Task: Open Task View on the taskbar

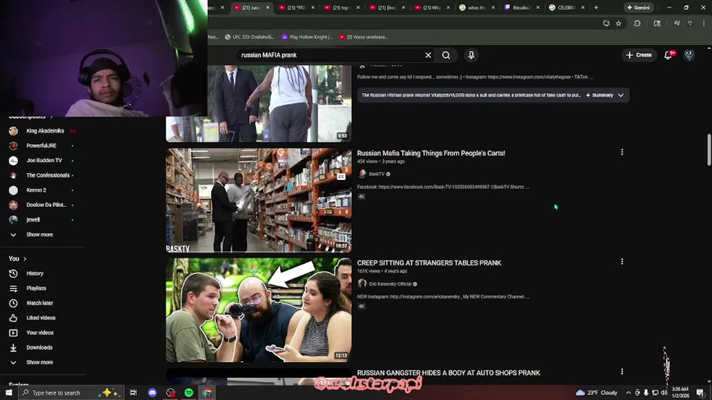Action: tap(133, 393)
